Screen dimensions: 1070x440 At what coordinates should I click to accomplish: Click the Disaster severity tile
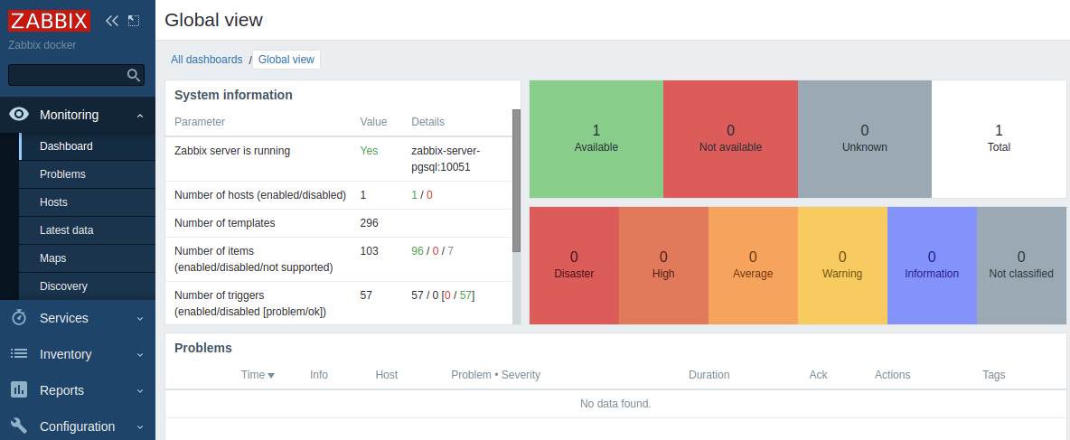point(574,266)
